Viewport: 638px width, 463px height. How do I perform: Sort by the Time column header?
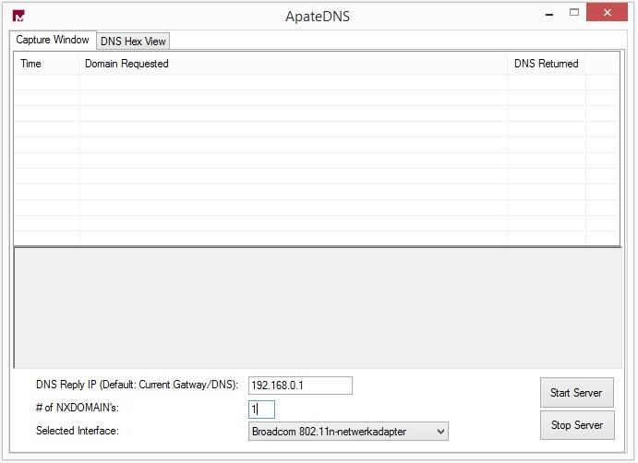tap(46, 64)
